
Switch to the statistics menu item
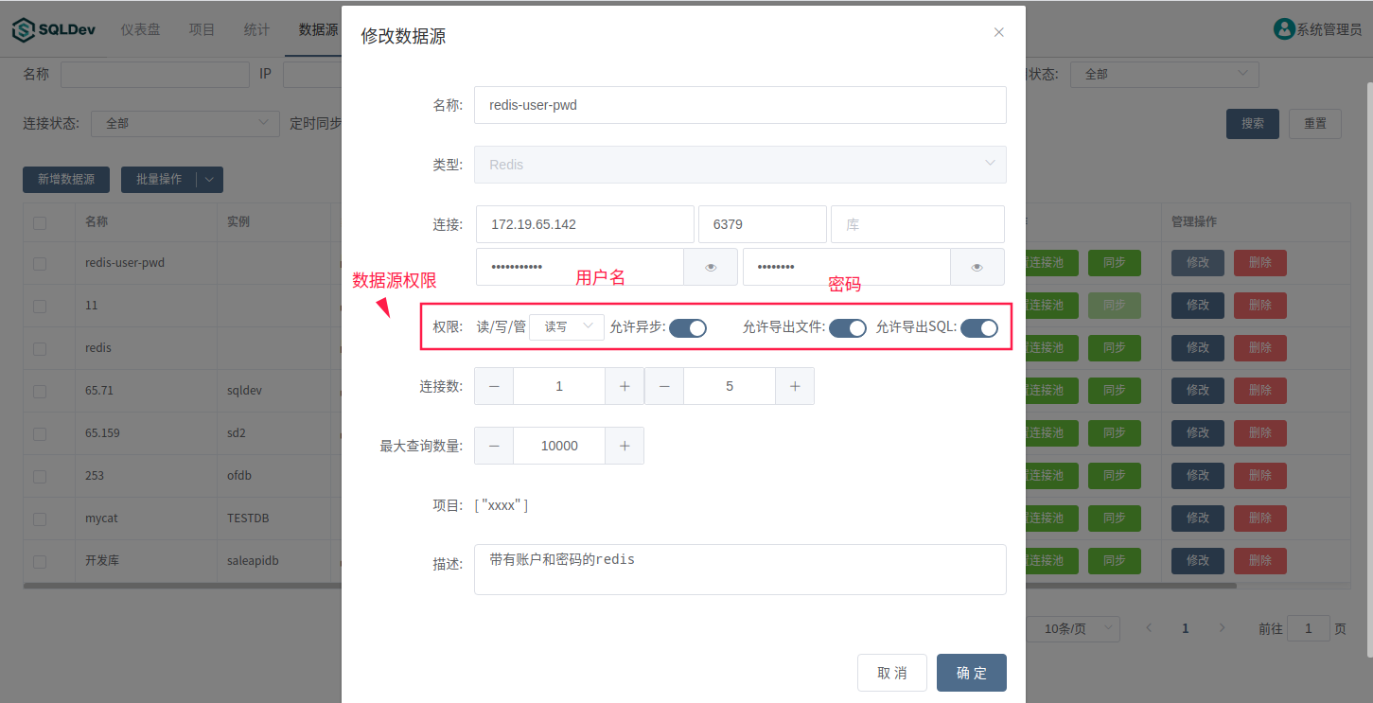pyautogui.click(x=256, y=29)
